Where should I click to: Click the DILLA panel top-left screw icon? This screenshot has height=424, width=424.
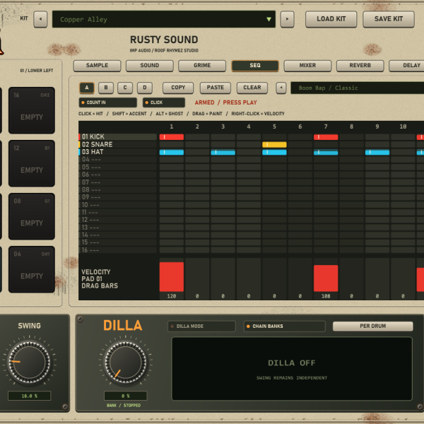[80, 319]
